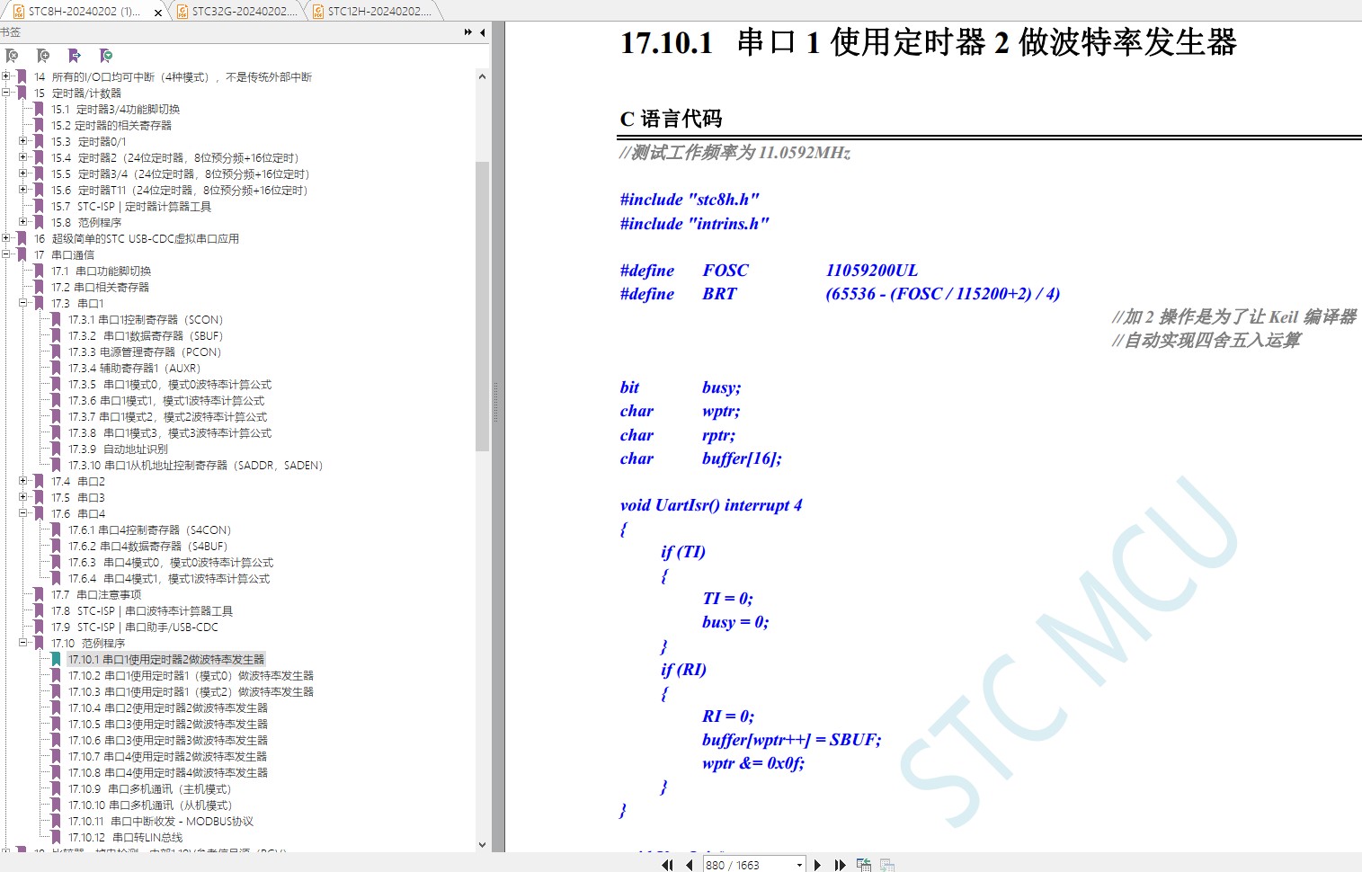Click the bookmarks panel vertical scrollbar thumb

pyautogui.click(x=482, y=306)
